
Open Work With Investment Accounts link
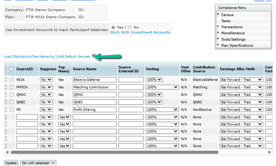[140, 32]
